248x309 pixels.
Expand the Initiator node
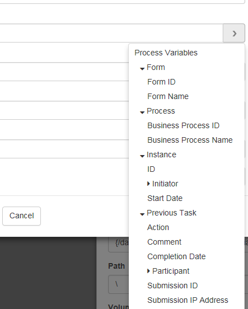(149, 184)
